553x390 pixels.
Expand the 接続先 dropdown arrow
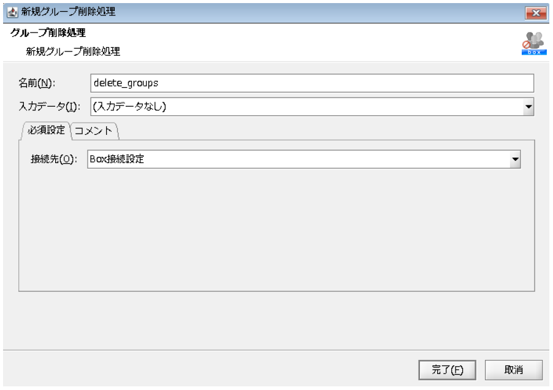pos(515,160)
